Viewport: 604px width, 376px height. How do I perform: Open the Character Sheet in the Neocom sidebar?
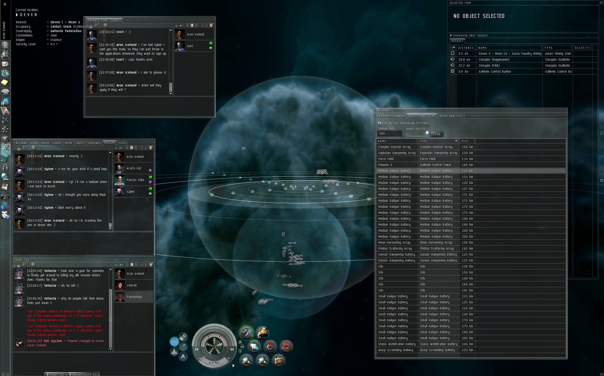(x=5, y=45)
